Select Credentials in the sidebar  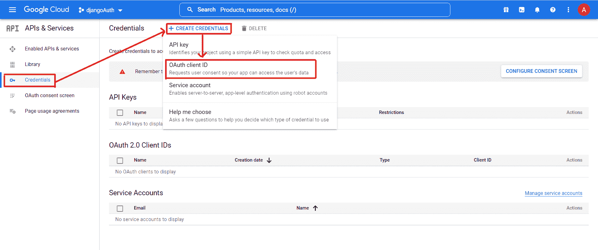[37, 80]
